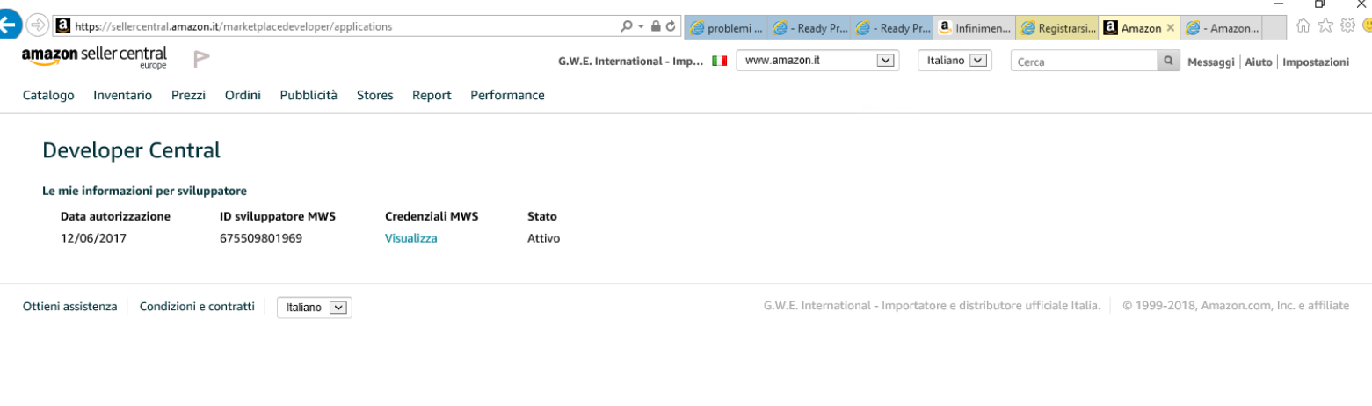
Task: Click the Attivo status value
Action: (x=543, y=238)
